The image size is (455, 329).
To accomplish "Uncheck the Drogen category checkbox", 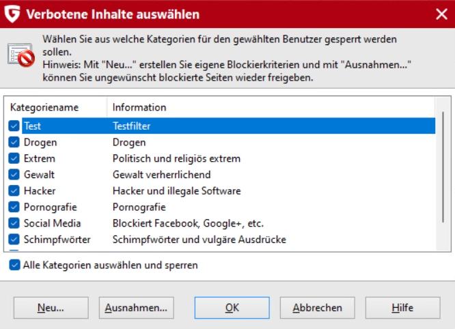I will [14, 142].
